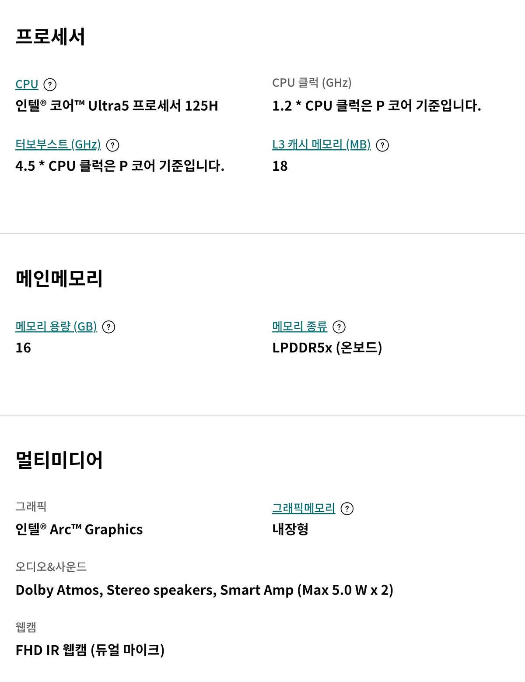This screenshot has width=525, height=682.
Task: Select the 그래픽메모리 link
Action: (303, 508)
